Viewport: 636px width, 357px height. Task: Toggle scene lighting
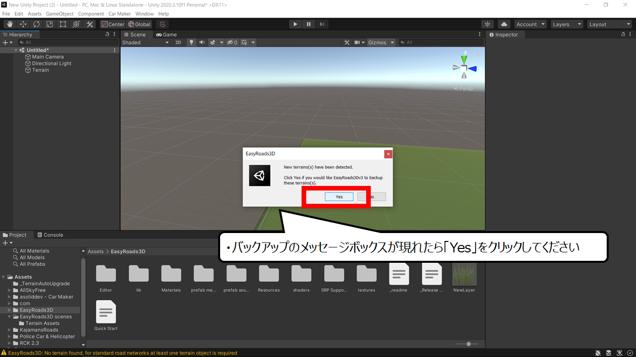coord(191,43)
